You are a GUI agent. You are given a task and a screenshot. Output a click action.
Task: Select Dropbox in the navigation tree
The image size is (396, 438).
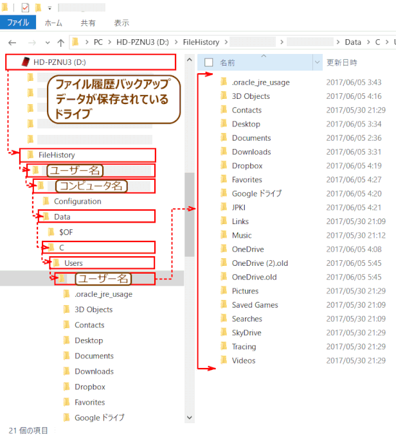(90, 387)
